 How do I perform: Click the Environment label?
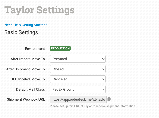pos(35,49)
